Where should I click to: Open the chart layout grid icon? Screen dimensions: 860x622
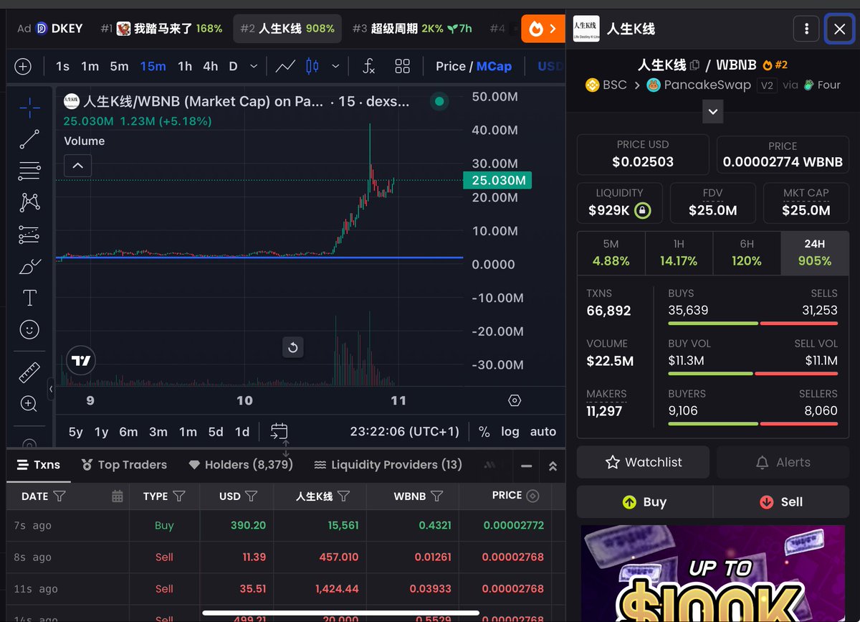(x=403, y=67)
